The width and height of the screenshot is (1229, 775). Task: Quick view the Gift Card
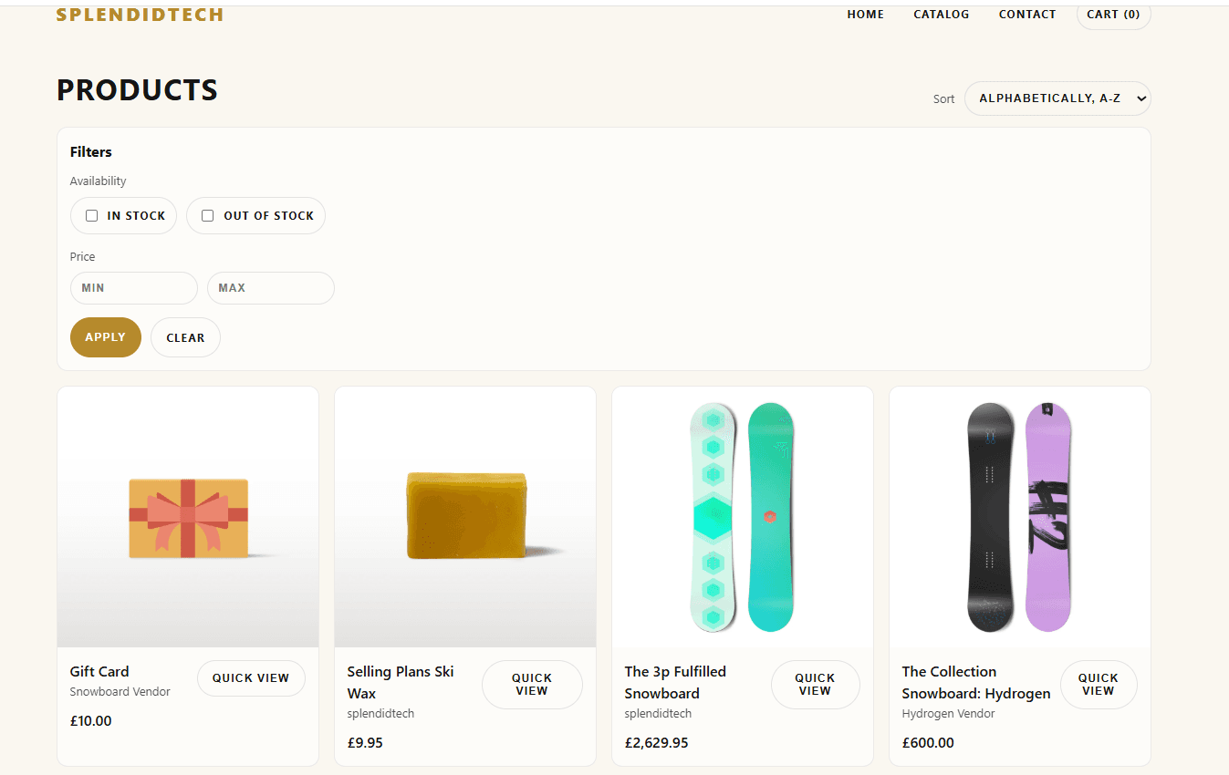251,678
